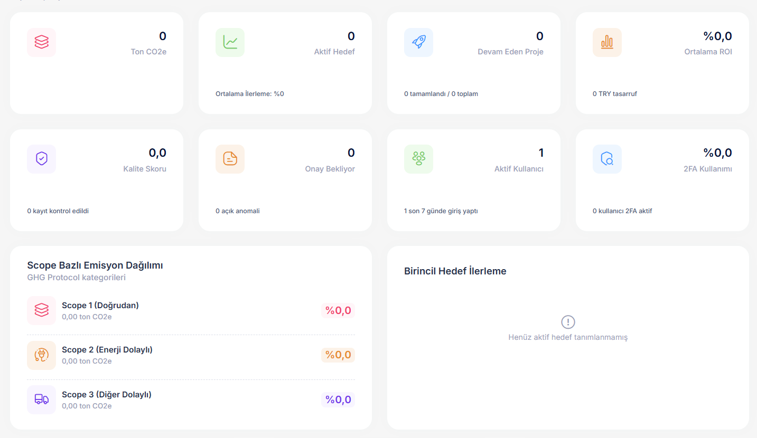Click the 'Ortalama ROI' label

tap(708, 52)
